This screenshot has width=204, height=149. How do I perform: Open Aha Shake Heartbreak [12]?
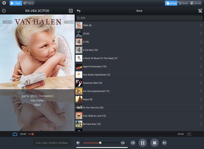pyautogui.click(x=139, y=75)
